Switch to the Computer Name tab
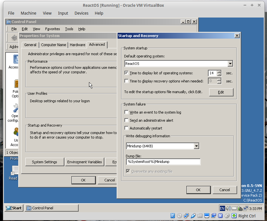Image resolution: width=267 pixels, height=221 pixels. 54,45
